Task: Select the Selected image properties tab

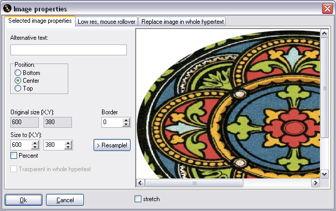Action: [x=40, y=21]
